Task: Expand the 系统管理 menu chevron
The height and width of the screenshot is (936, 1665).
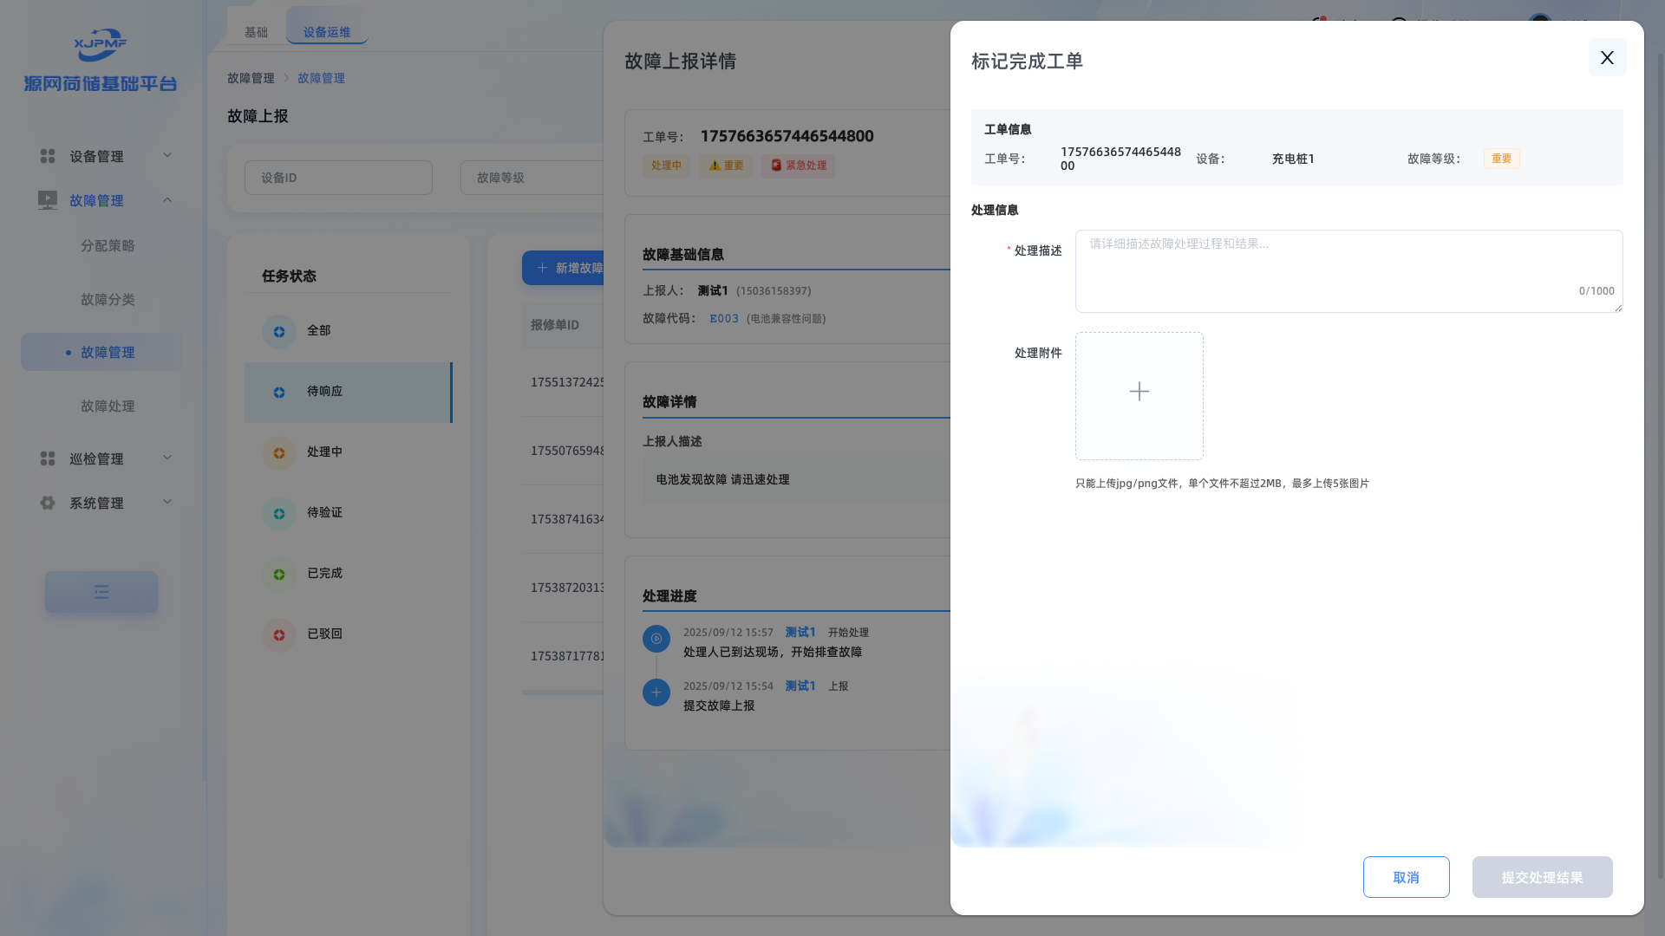Action: [167, 503]
